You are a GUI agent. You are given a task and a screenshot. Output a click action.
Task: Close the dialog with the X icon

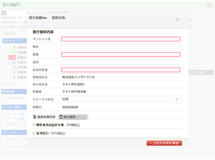(177, 19)
